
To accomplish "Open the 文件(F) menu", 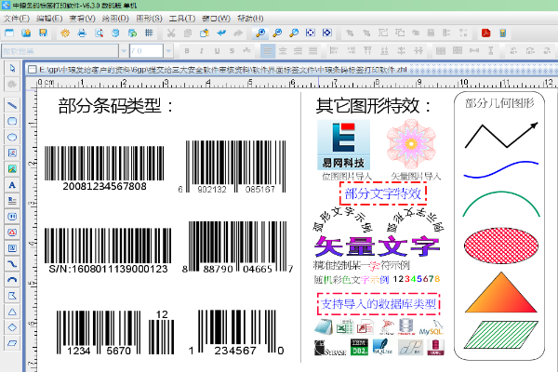I will coord(17,18).
